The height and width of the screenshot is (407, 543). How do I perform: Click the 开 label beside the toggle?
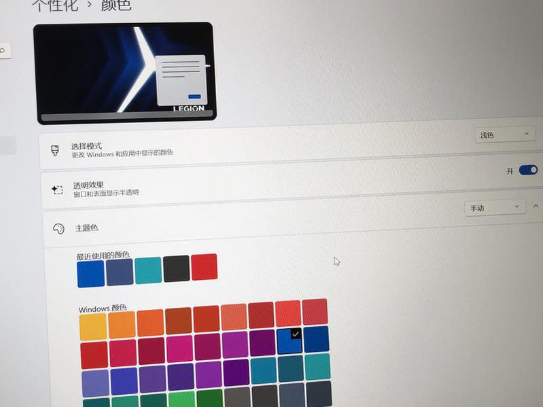(x=510, y=171)
